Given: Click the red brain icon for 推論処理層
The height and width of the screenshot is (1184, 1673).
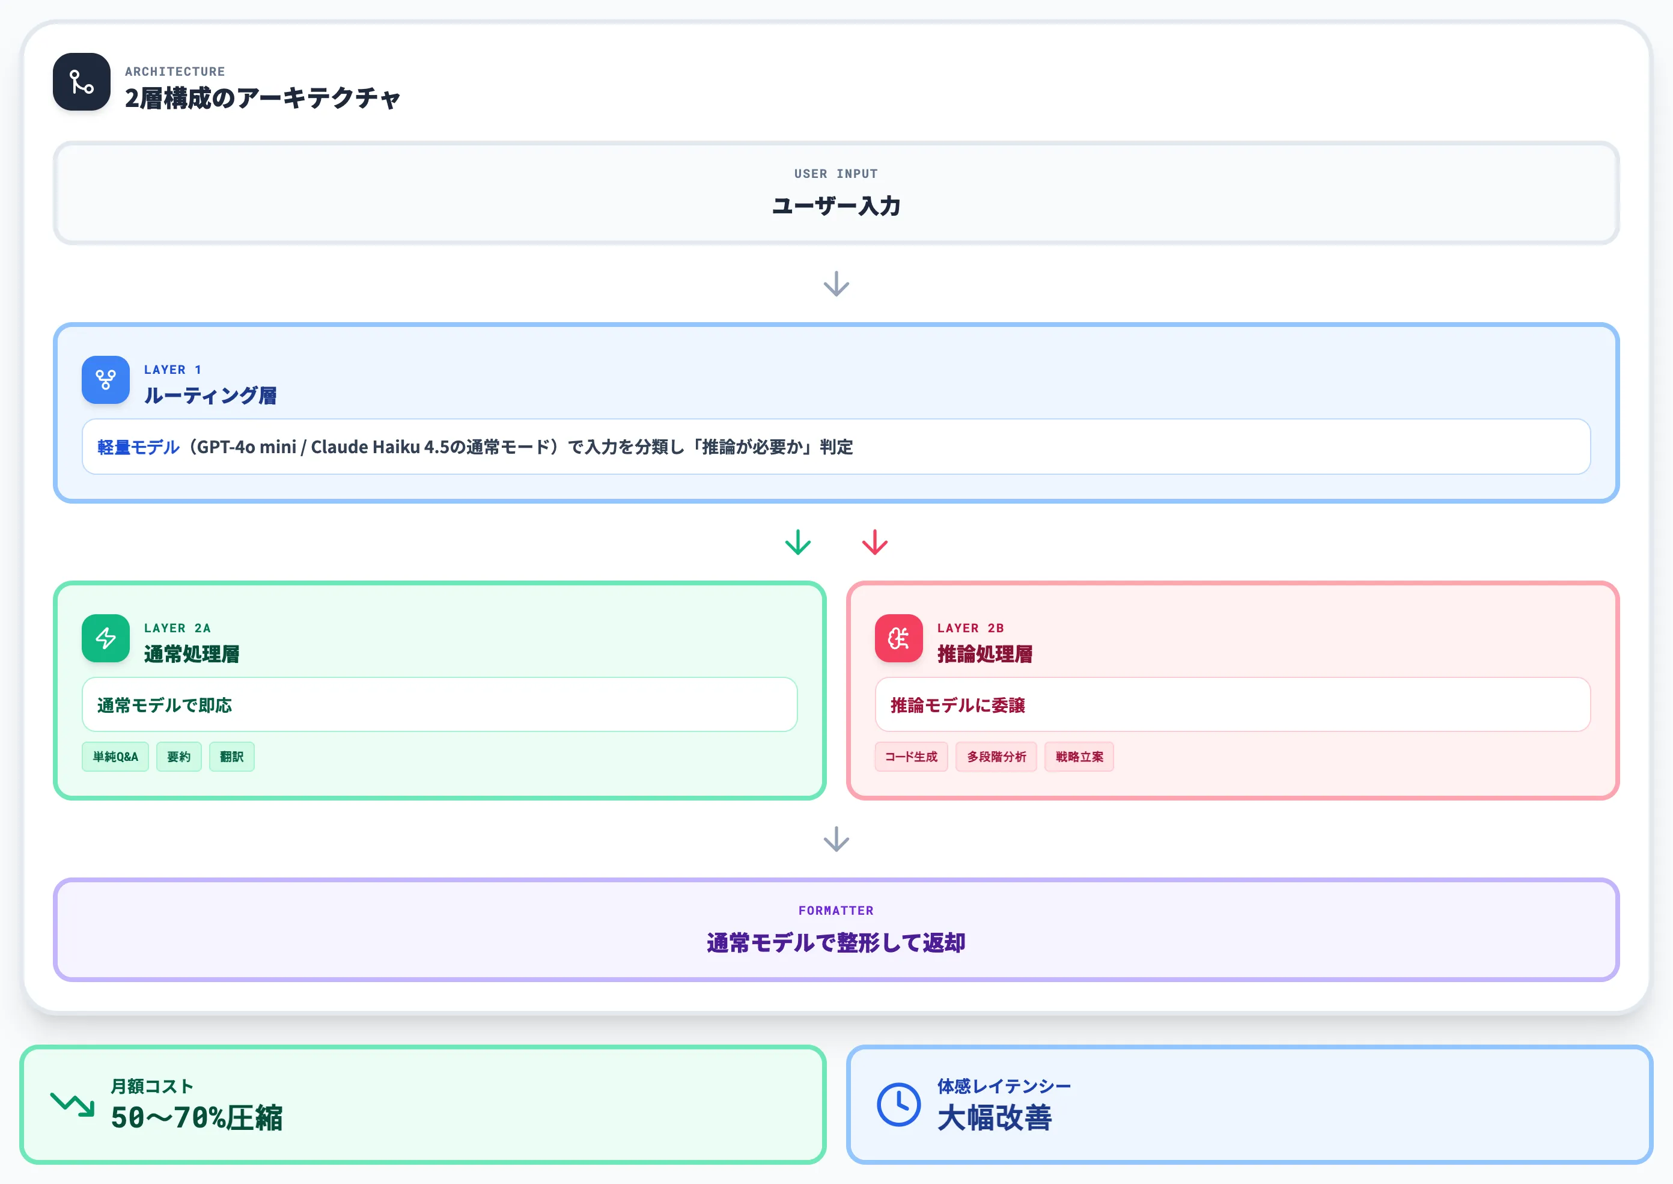Looking at the screenshot, I should 899,639.
